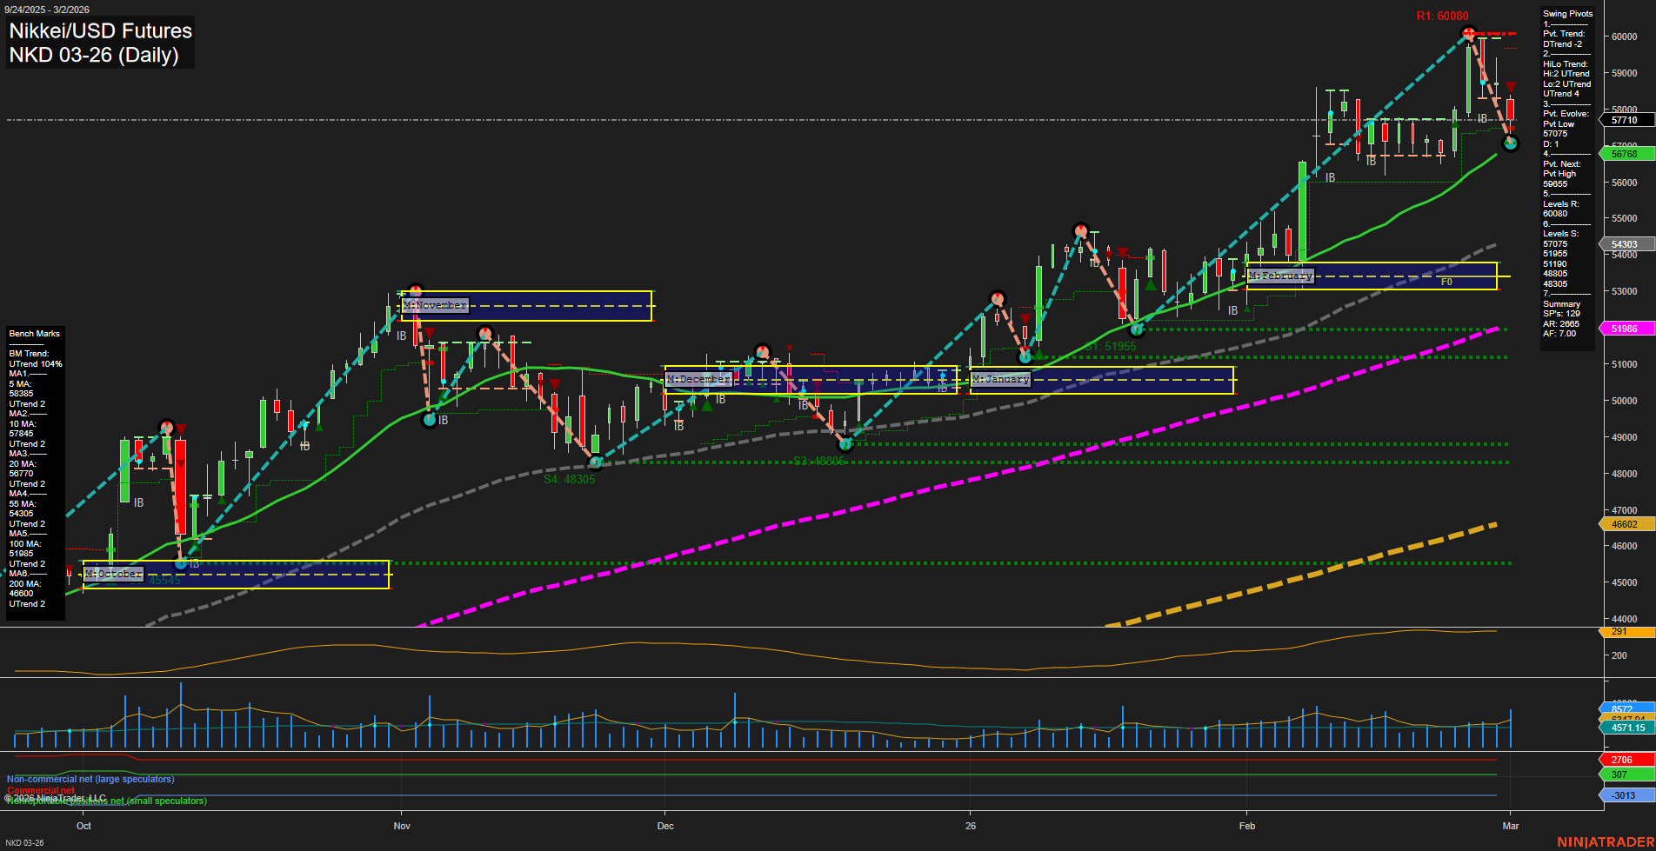Collapse the Swing Pivots panel
The width and height of the screenshot is (1656, 851).
point(1567,13)
